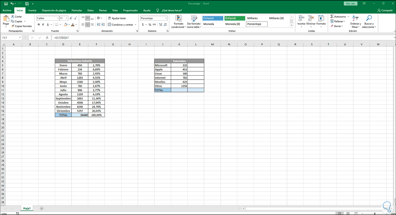Toggle underline (S) formatting
This screenshot has width=396, height=215.
(x=48, y=25)
